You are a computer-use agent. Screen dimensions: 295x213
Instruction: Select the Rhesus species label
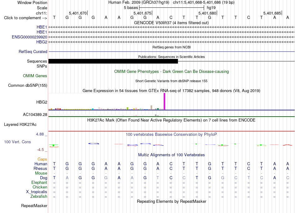(x=40, y=168)
